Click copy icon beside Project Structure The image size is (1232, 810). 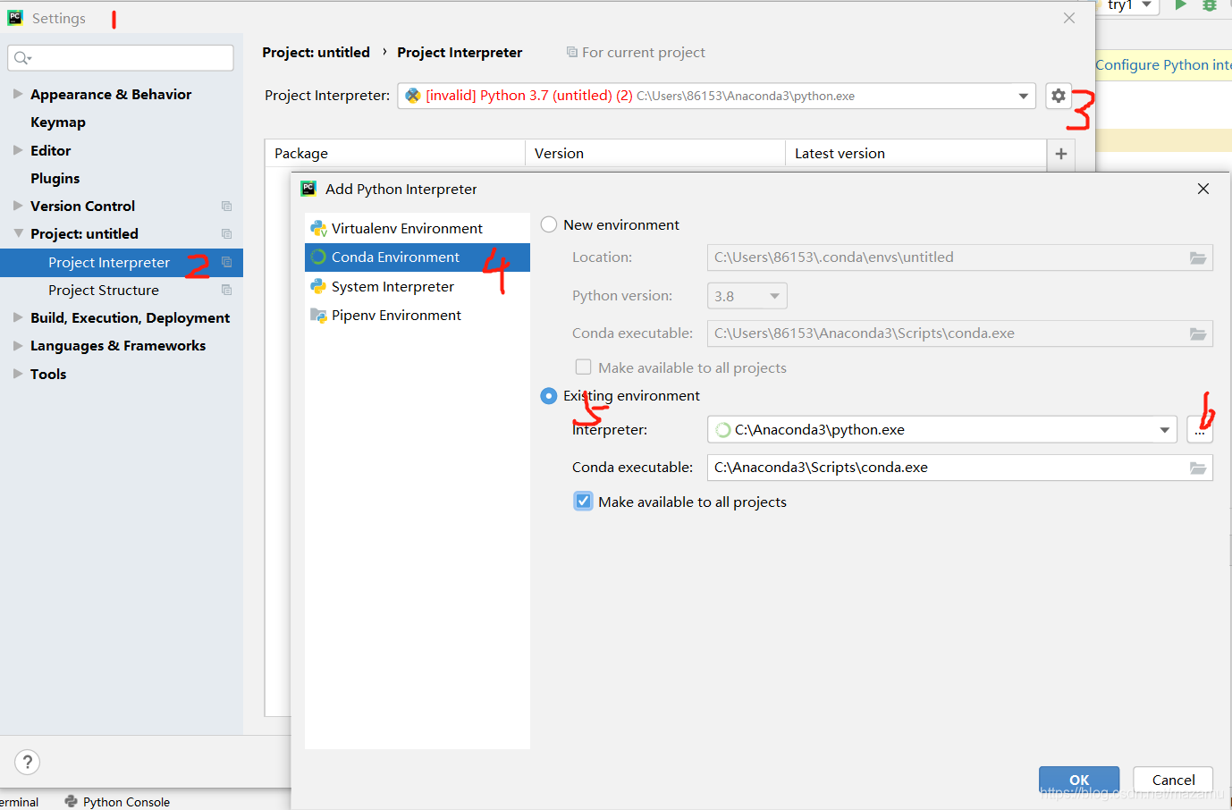coord(226,291)
